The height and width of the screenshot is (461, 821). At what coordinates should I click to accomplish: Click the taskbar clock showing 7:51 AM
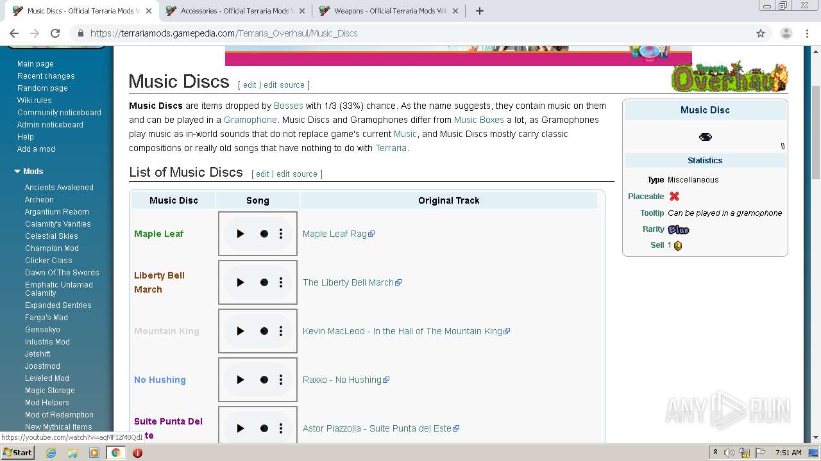pyautogui.click(x=788, y=453)
